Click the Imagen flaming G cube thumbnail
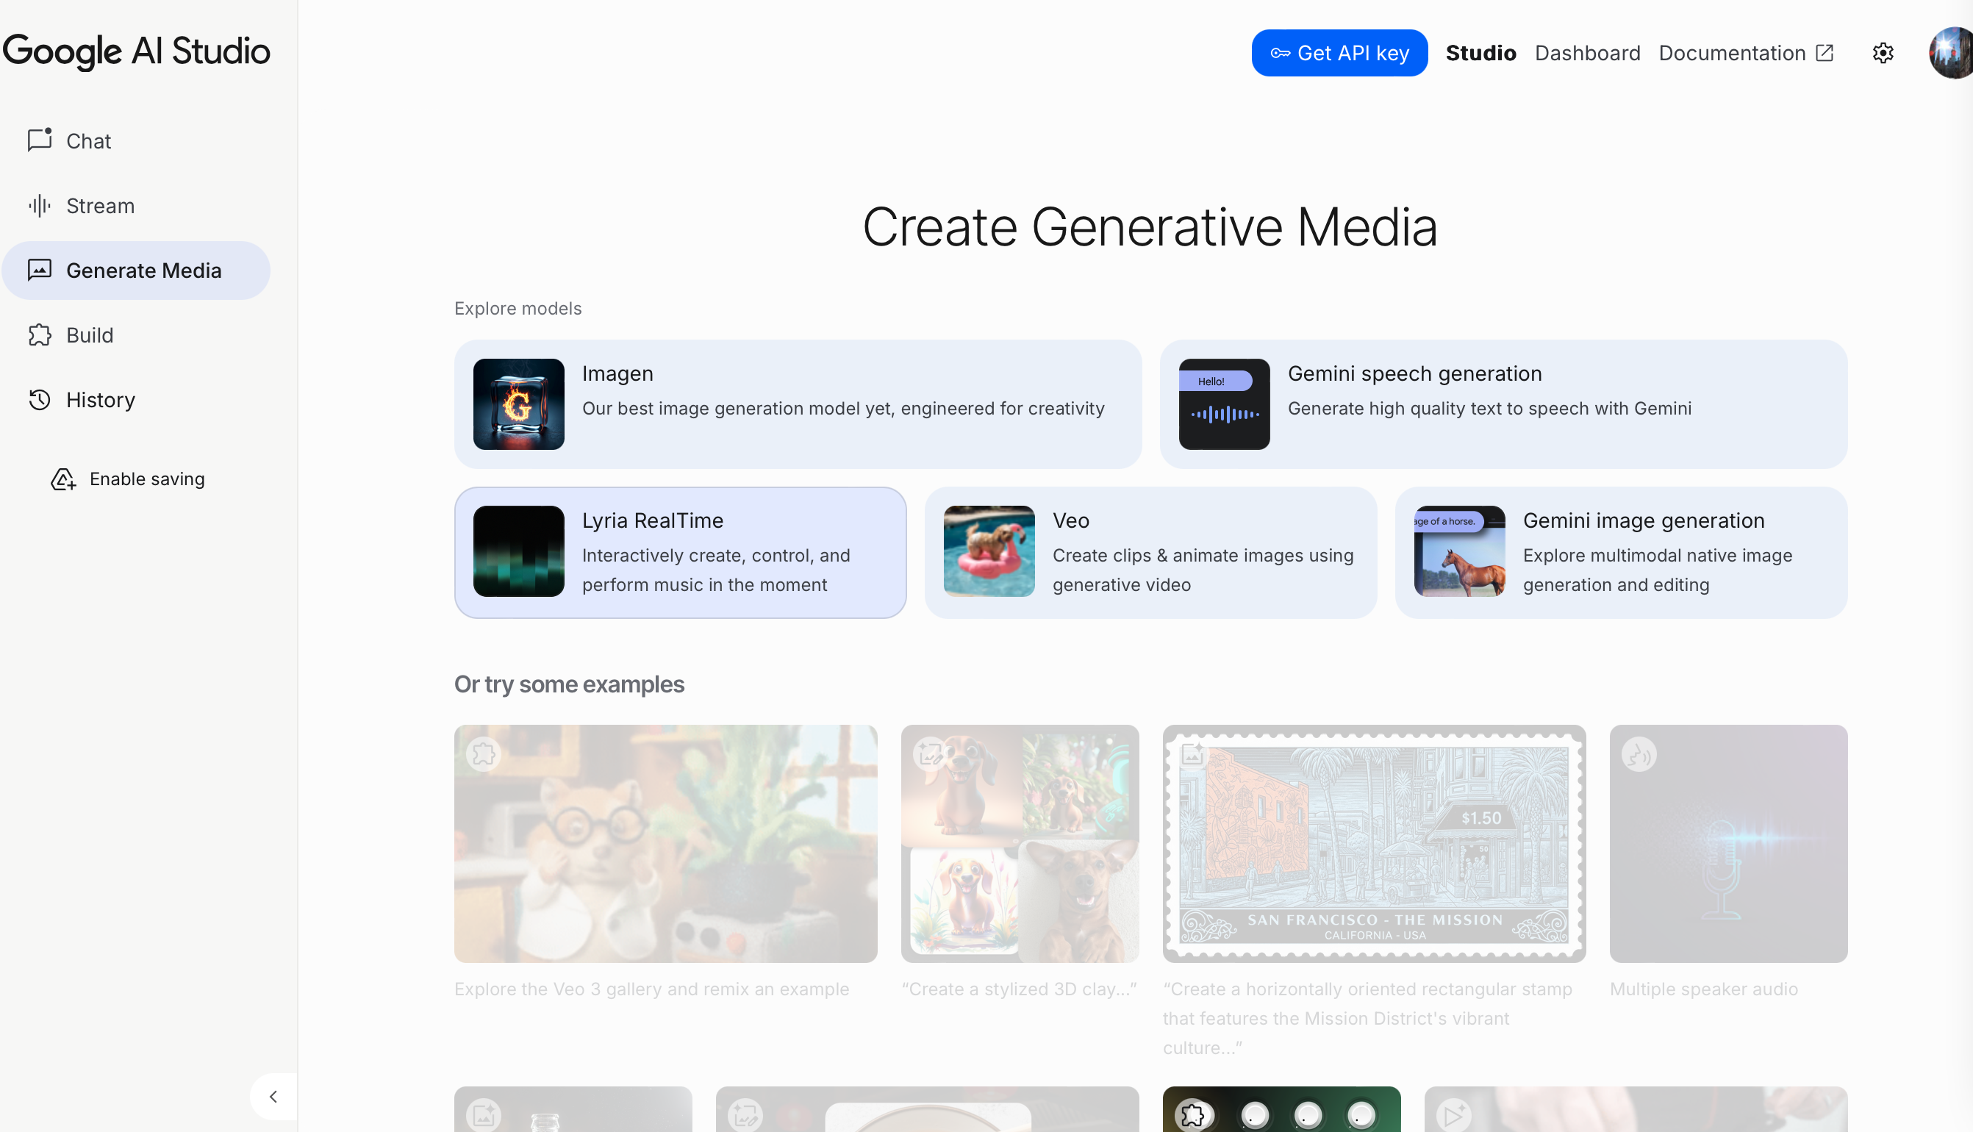This screenshot has height=1132, width=1973. (x=518, y=404)
